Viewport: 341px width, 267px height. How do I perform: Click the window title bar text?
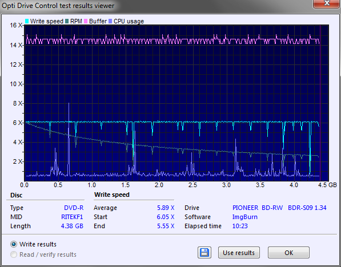point(58,6)
